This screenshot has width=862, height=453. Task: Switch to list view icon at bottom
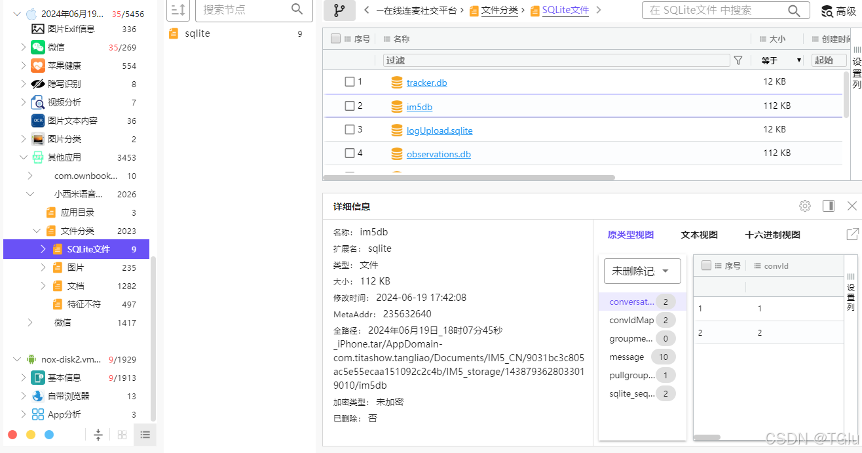[145, 435]
